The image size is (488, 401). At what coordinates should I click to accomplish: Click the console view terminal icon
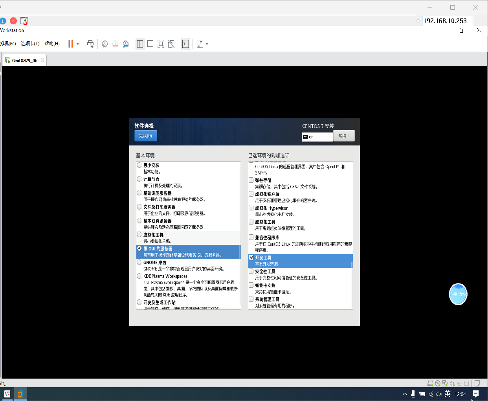point(185,44)
